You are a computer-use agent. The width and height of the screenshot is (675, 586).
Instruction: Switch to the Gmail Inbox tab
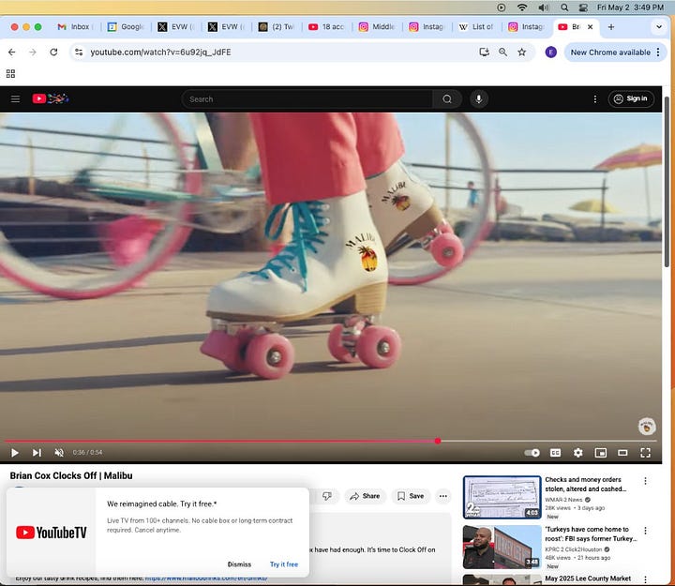(76, 26)
